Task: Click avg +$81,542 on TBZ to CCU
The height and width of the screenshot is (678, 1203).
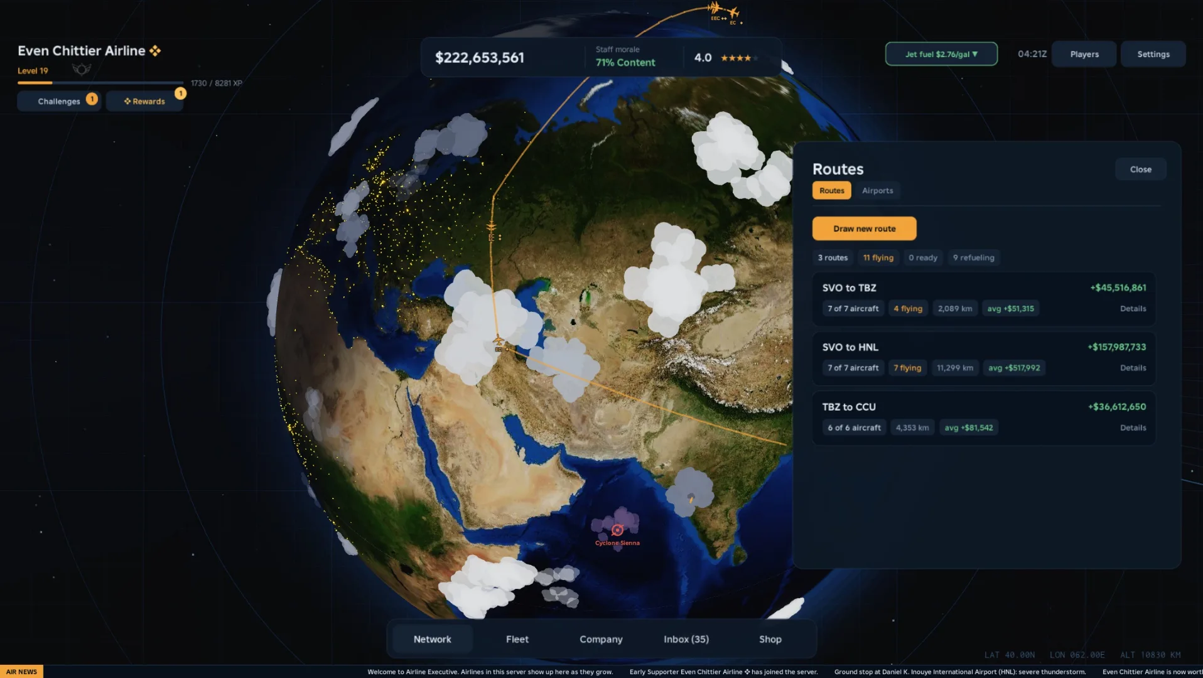Action: 969,428
